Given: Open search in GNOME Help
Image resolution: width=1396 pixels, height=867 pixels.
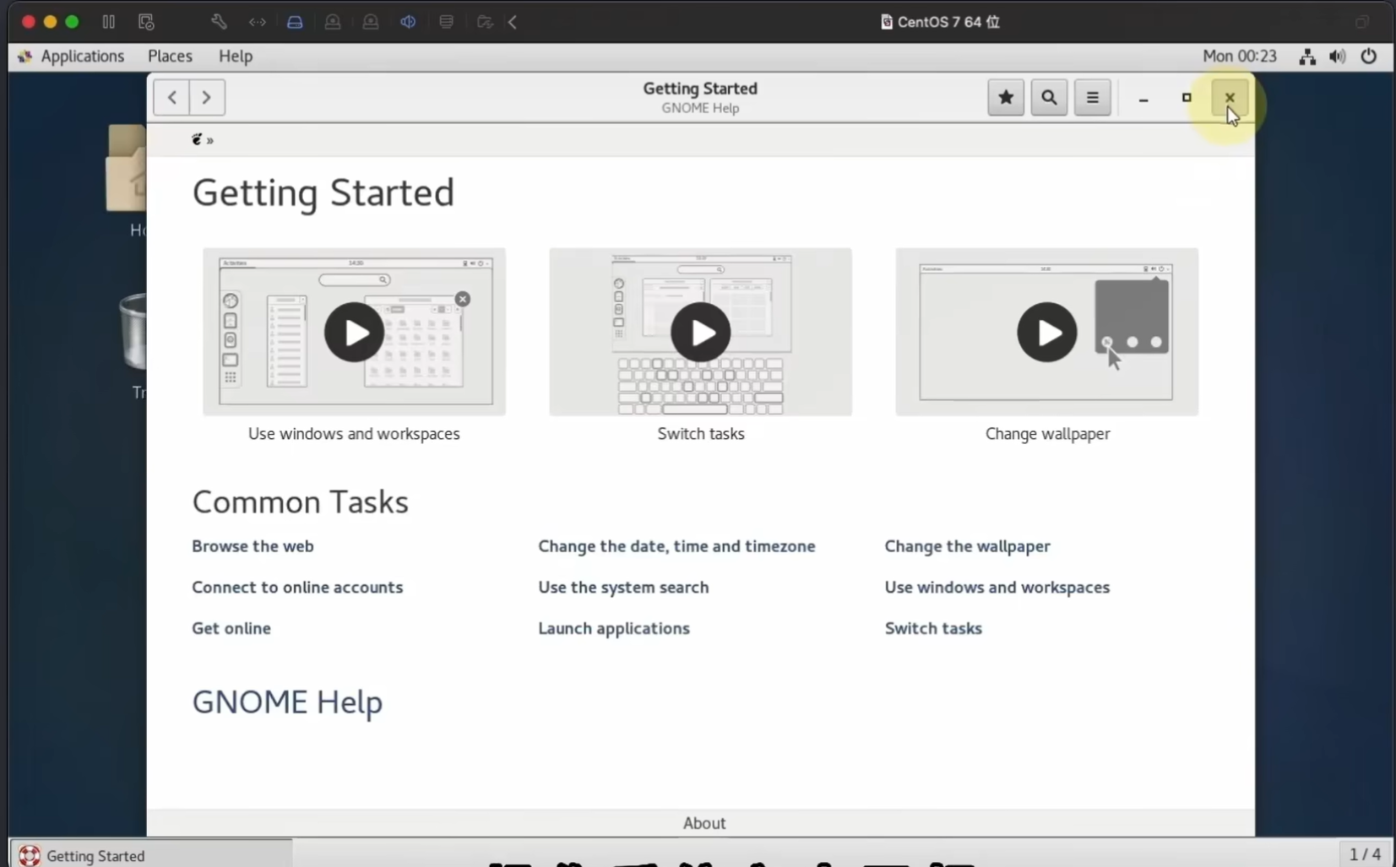Looking at the screenshot, I should pos(1049,97).
